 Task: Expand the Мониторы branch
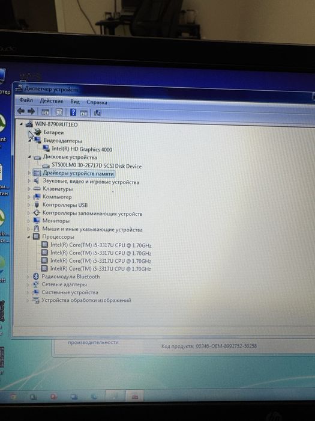pos(28,221)
